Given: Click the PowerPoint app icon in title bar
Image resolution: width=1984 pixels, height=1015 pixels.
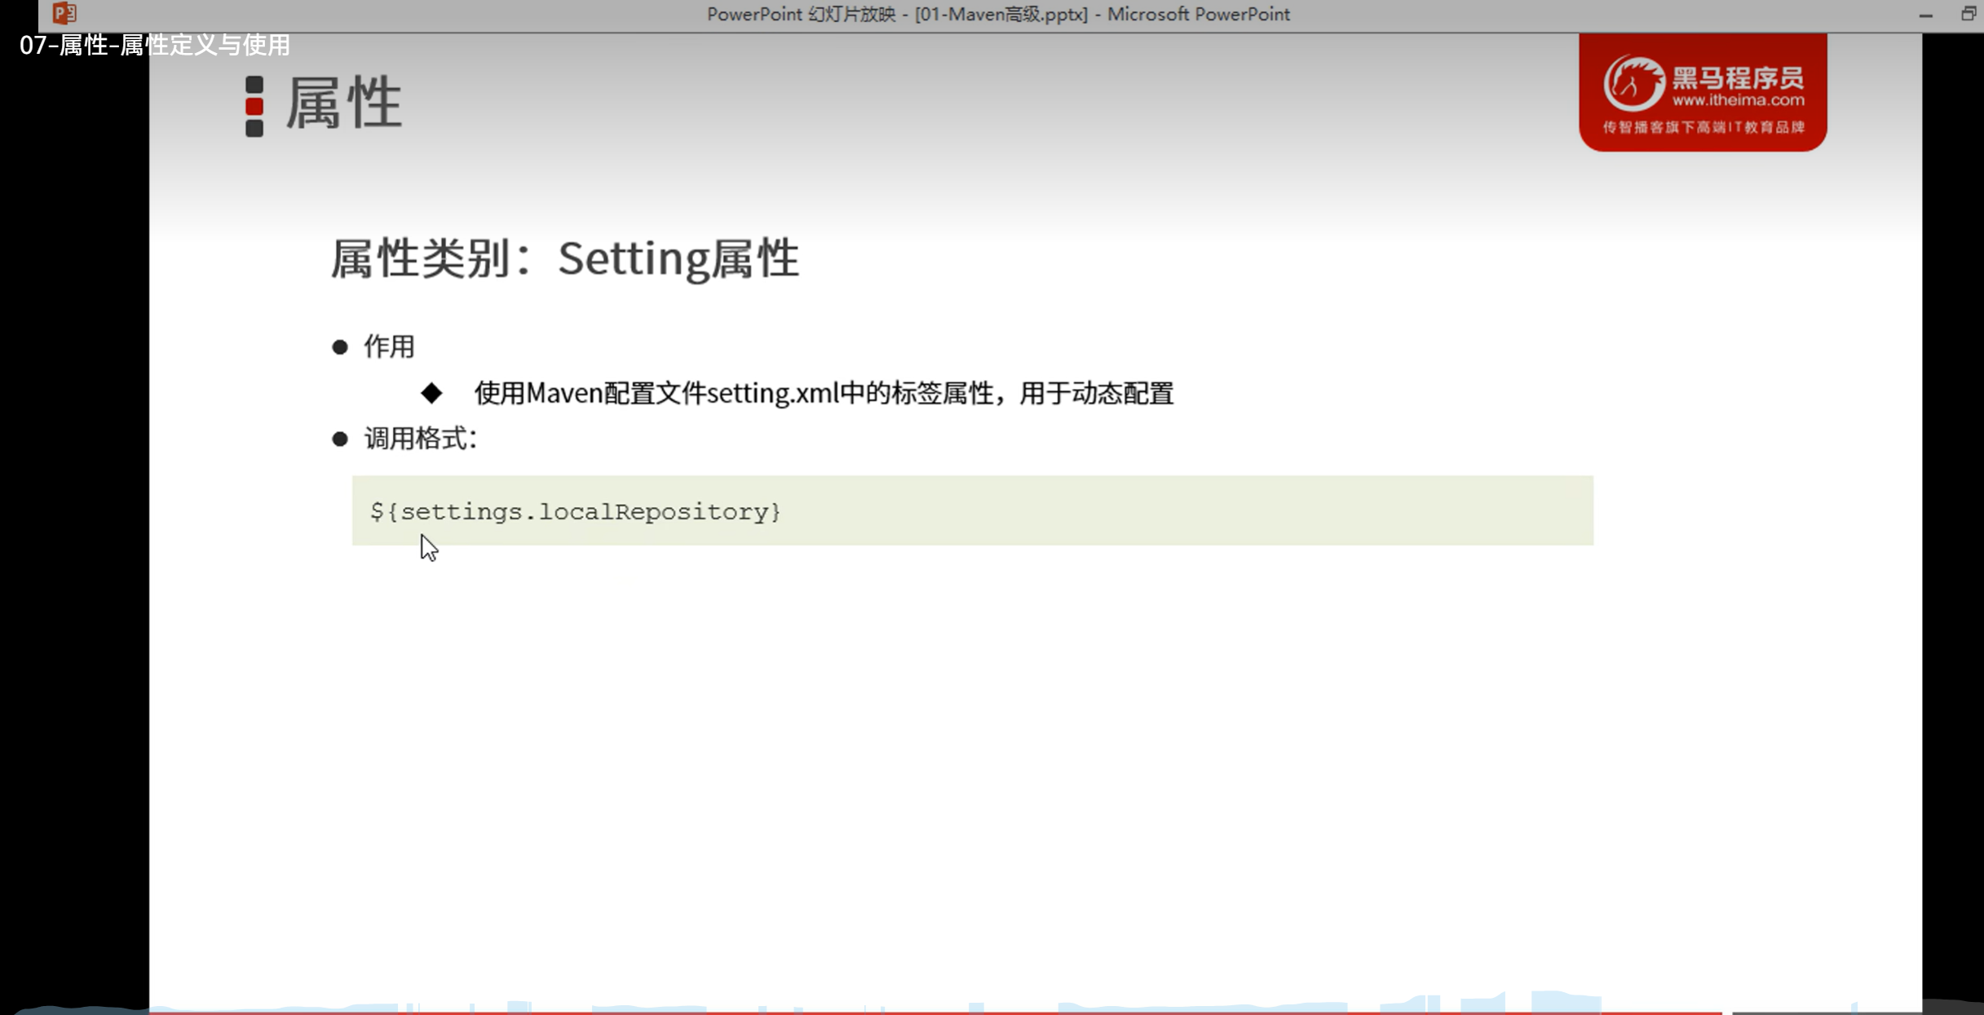Looking at the screenshot, I should pos(64,13).
